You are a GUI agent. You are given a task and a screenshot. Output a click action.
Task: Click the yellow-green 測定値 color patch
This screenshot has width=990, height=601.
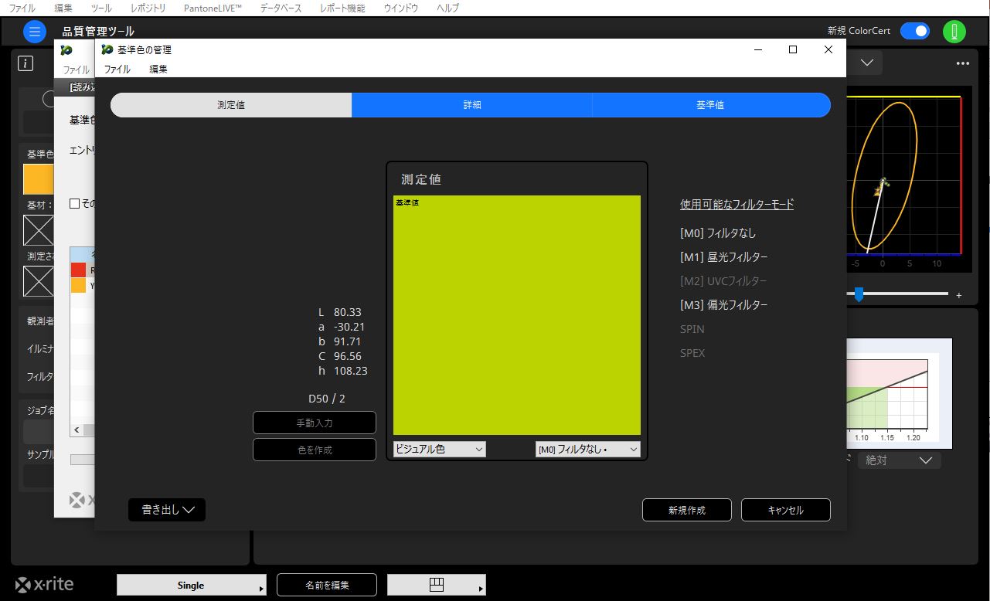[x=516, y=315]
